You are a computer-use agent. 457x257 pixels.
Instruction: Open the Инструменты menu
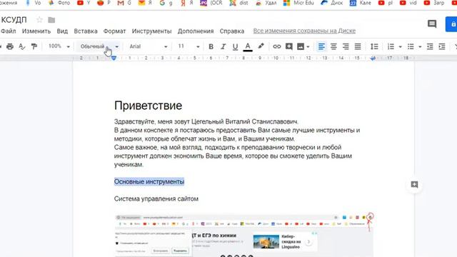(x=151, y=31)
